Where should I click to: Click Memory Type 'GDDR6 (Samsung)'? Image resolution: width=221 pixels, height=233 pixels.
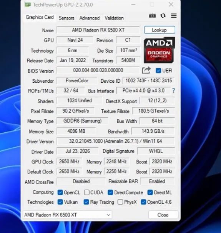[83, 121]
